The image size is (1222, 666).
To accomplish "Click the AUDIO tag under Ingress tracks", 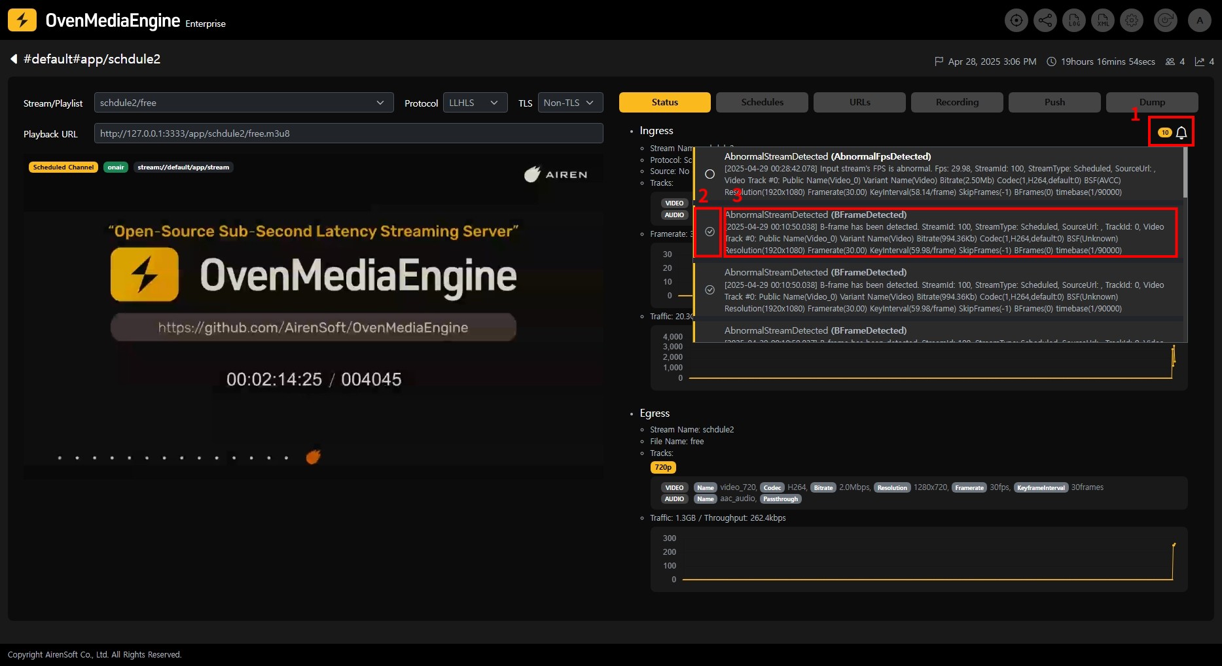I will (674, 215).
